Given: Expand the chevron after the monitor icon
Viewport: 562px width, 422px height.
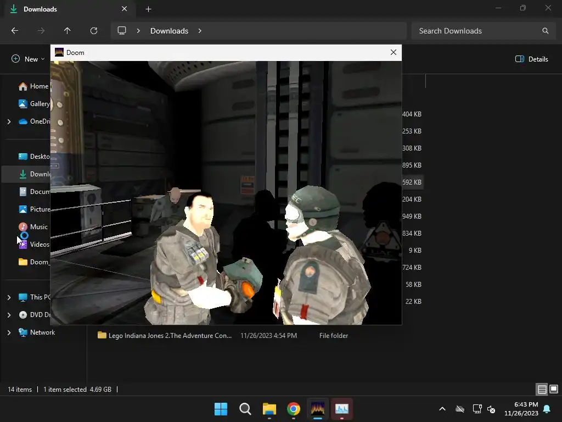Looking at the screenshot, I should 138,31.
